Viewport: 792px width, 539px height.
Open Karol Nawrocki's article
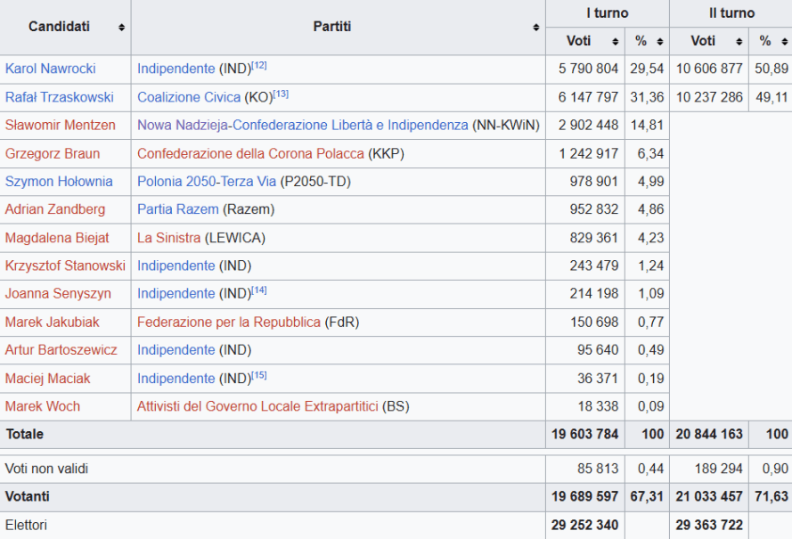pyautogui.click(x=50, y=69)
